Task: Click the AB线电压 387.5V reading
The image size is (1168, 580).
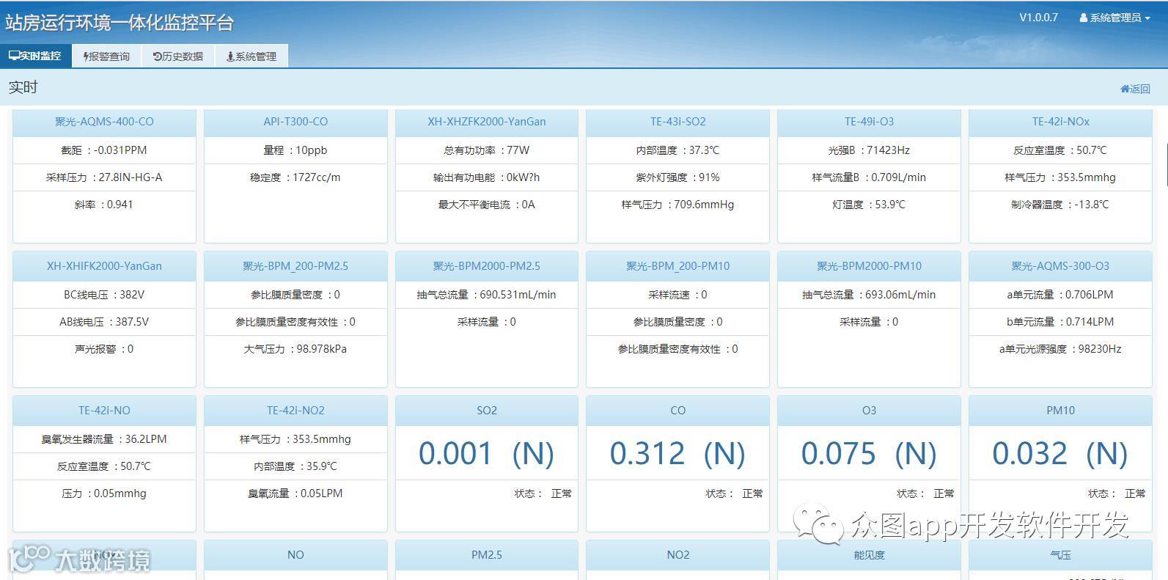Action: 104,322
